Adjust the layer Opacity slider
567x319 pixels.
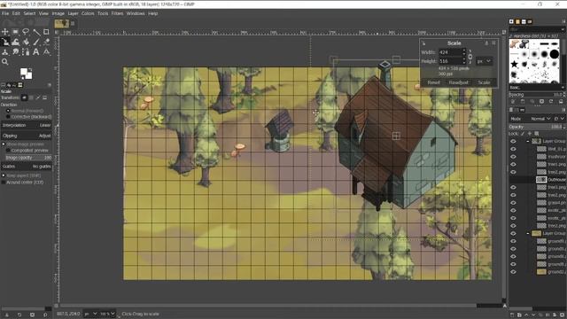[x=537, y=127]
